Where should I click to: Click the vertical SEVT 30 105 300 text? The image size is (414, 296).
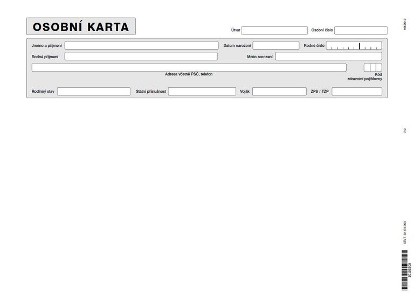coord(405,233)
